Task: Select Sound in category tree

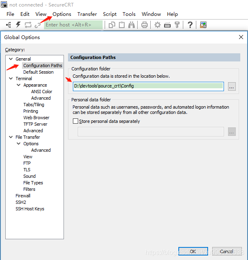Action: pos(29,176)
